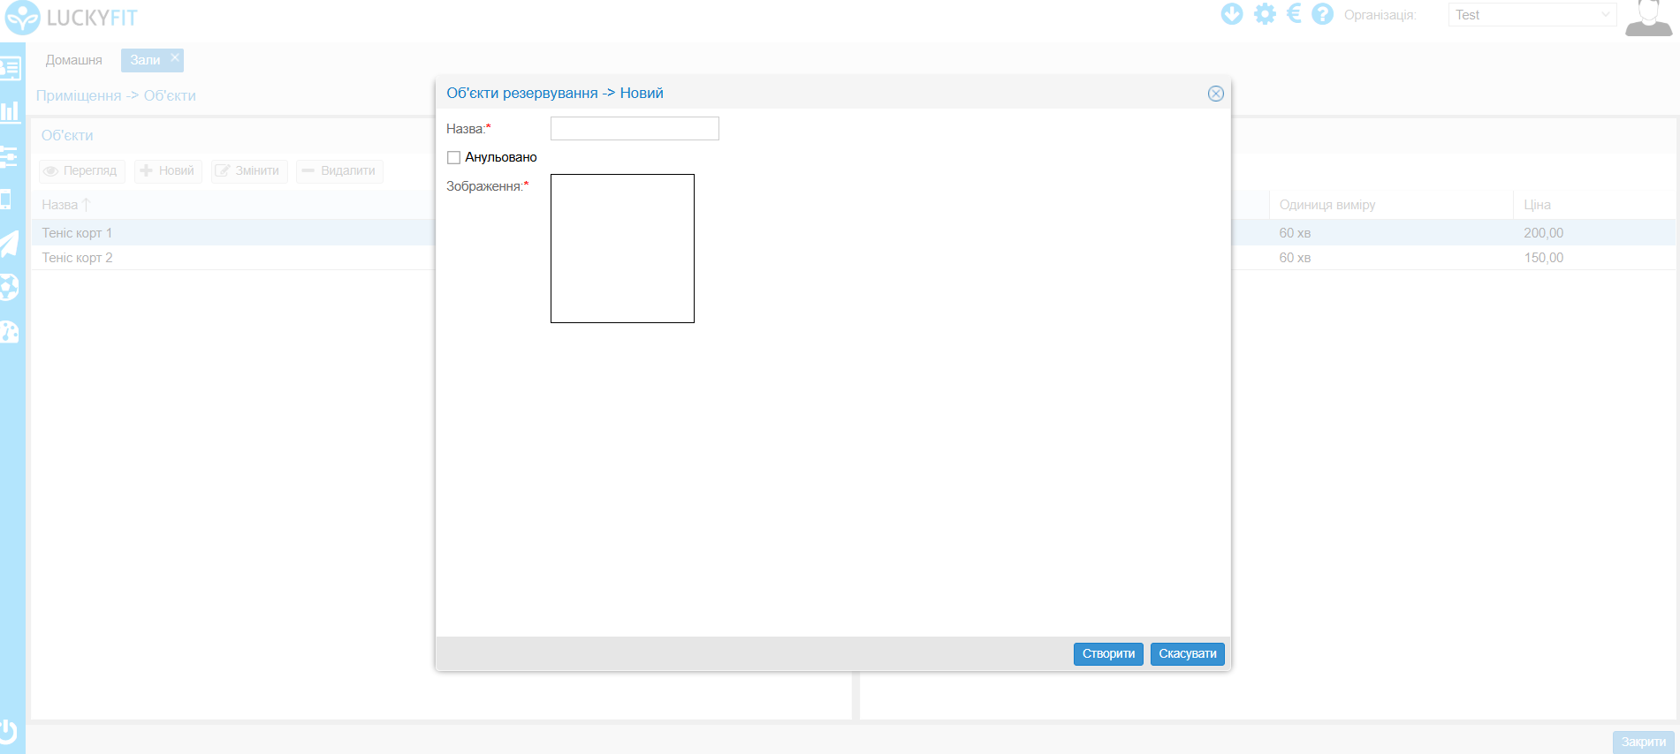Select the paper plane sidebar icon
The image size is (1680, 754).
(10, 243)
